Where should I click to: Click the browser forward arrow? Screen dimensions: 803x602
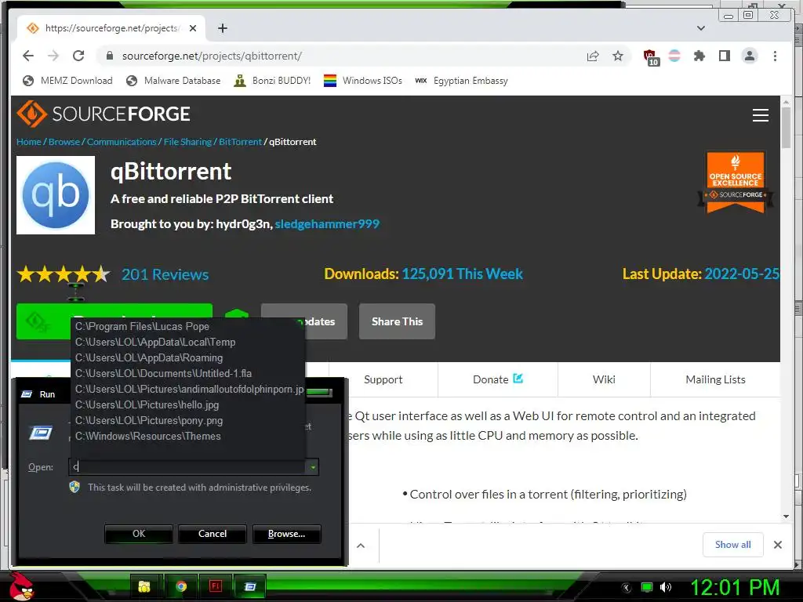tap(53, 56)
